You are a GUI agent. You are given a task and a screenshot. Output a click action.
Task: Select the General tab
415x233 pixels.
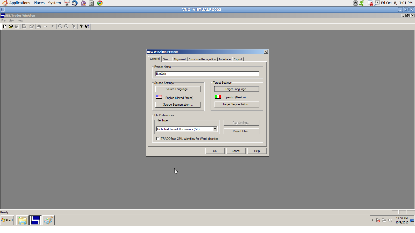pos(155,59)
